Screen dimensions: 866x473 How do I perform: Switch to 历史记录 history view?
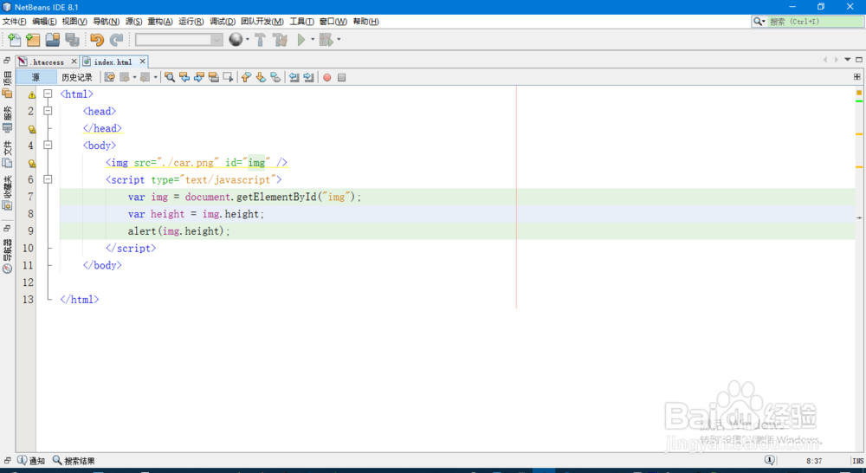click(77, 77)
